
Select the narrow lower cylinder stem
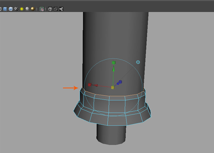tap(111, 134)
